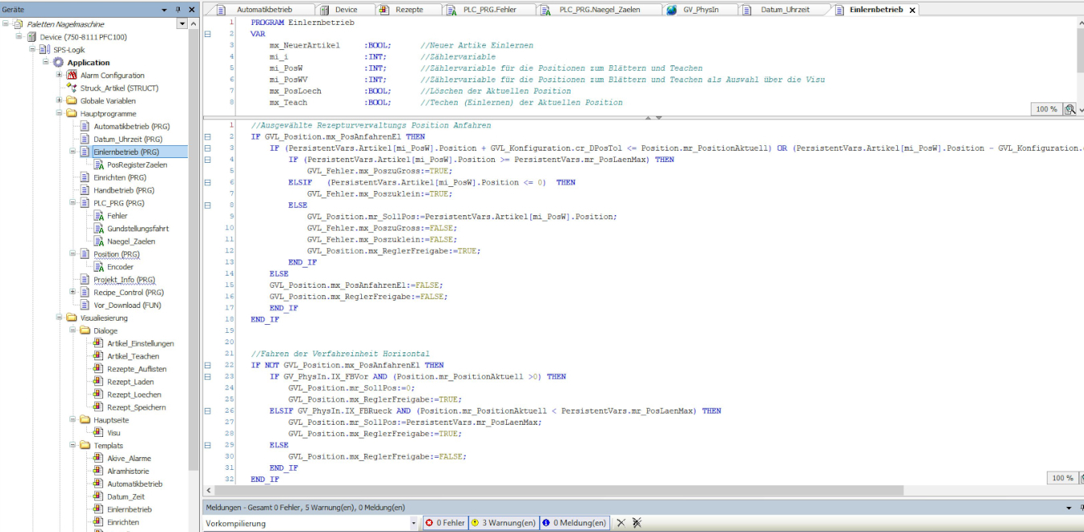Click the Vor_Download (FUN) document icon
The height and width of the screenshot is (532, 1084).
tap(85, 305)
